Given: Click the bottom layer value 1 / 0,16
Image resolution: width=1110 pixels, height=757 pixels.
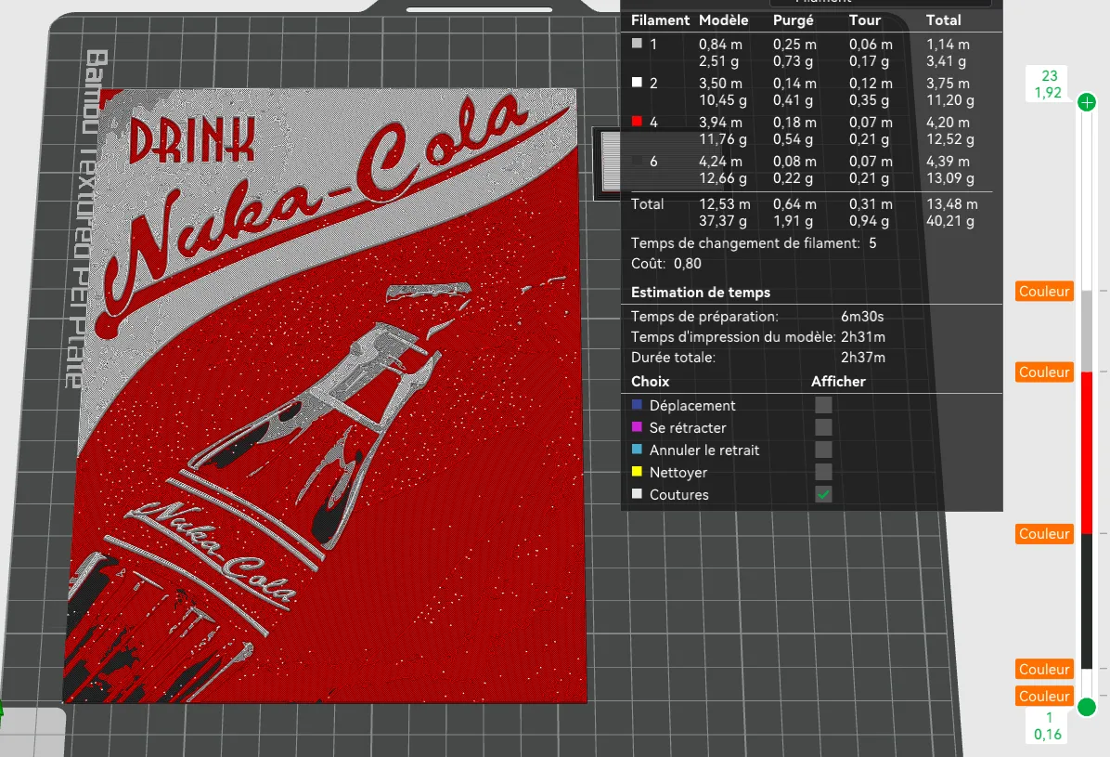Looking at the screenshot, I should (1049, 725).
